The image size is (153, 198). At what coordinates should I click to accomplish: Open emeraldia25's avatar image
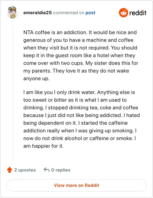(x=12, y=12)
